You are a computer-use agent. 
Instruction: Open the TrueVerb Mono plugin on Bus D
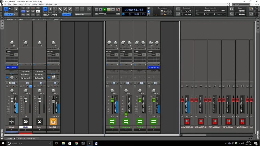coord(154,67)
